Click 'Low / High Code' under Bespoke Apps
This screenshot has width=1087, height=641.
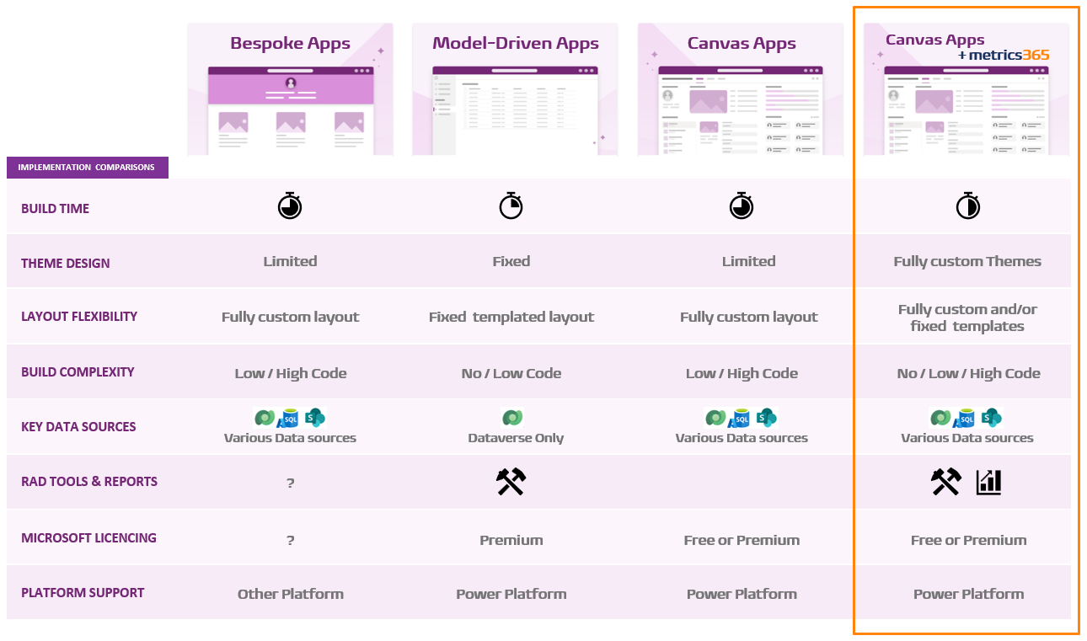pos(291,373)
